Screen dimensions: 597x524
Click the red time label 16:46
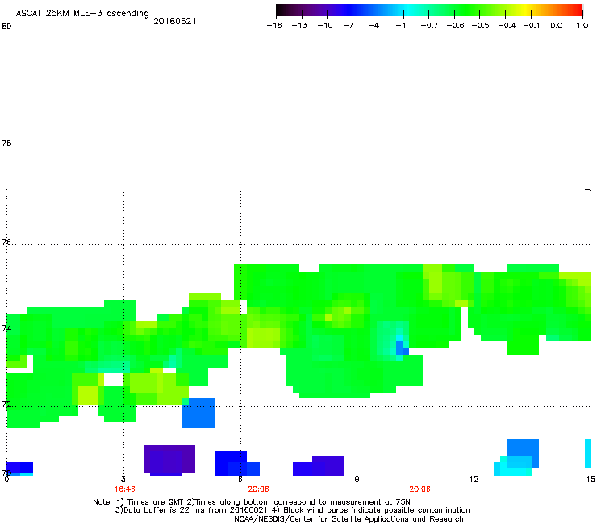(124, 489)
